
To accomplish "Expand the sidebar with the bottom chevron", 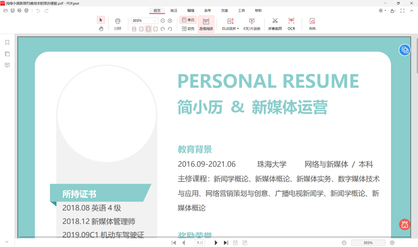I will point(7,242).
